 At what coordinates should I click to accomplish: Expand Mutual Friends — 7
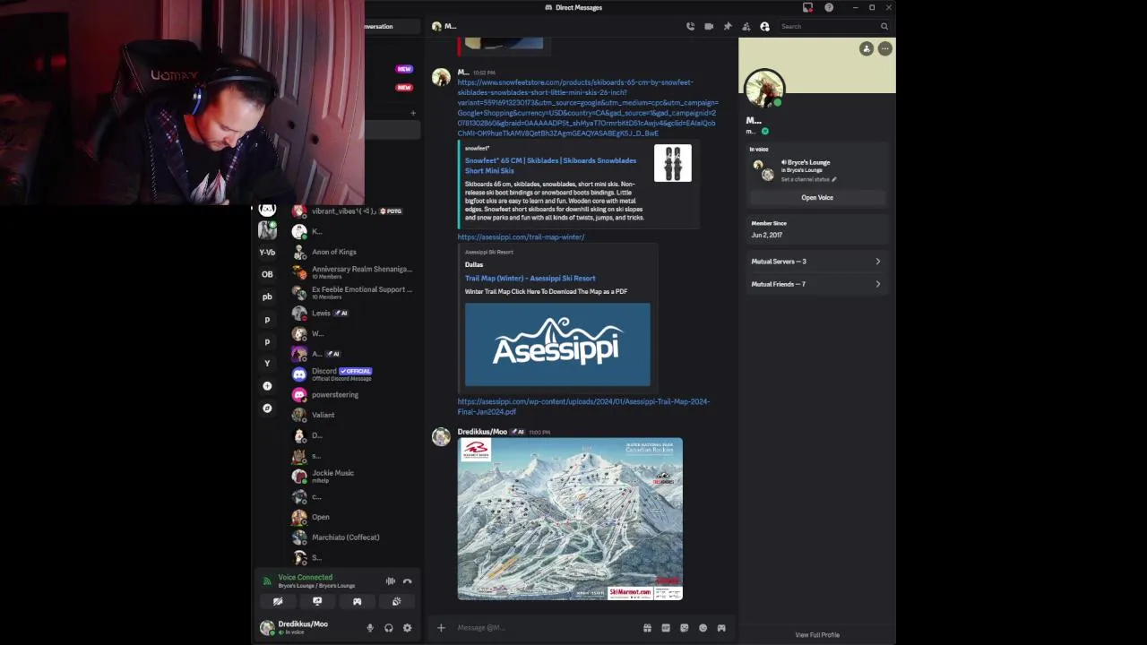[x=816, y=284]
